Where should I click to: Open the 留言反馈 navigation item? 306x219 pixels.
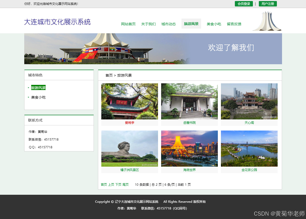pos(234,24)
